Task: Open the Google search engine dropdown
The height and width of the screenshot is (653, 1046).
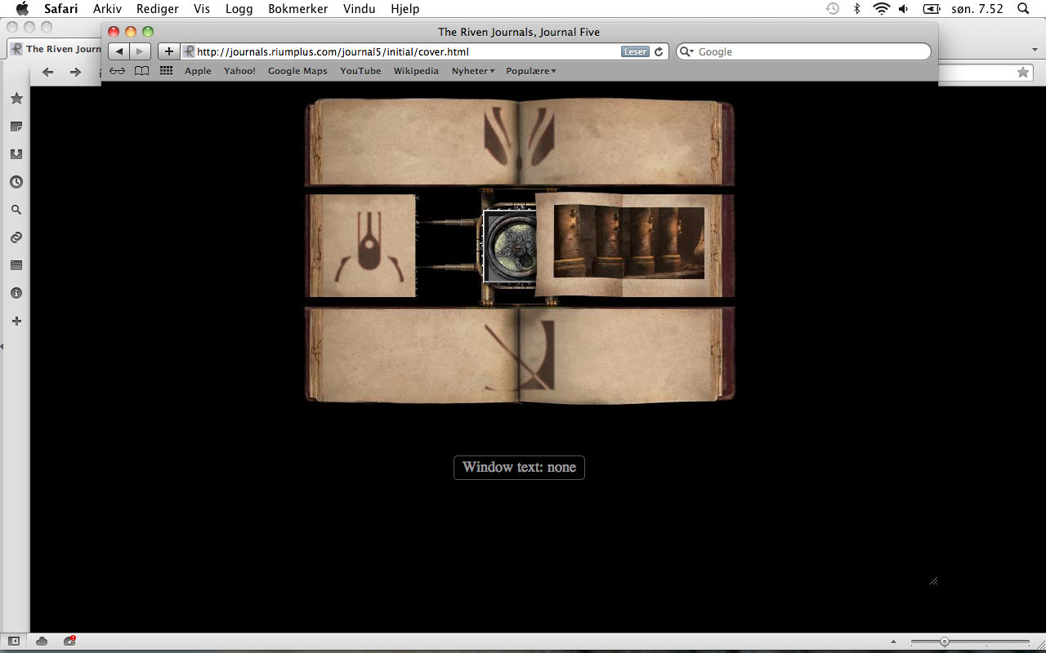Action: click(686, 51)
